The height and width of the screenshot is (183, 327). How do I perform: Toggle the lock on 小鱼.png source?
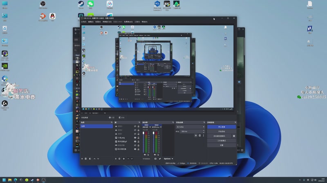pos(139,138)
